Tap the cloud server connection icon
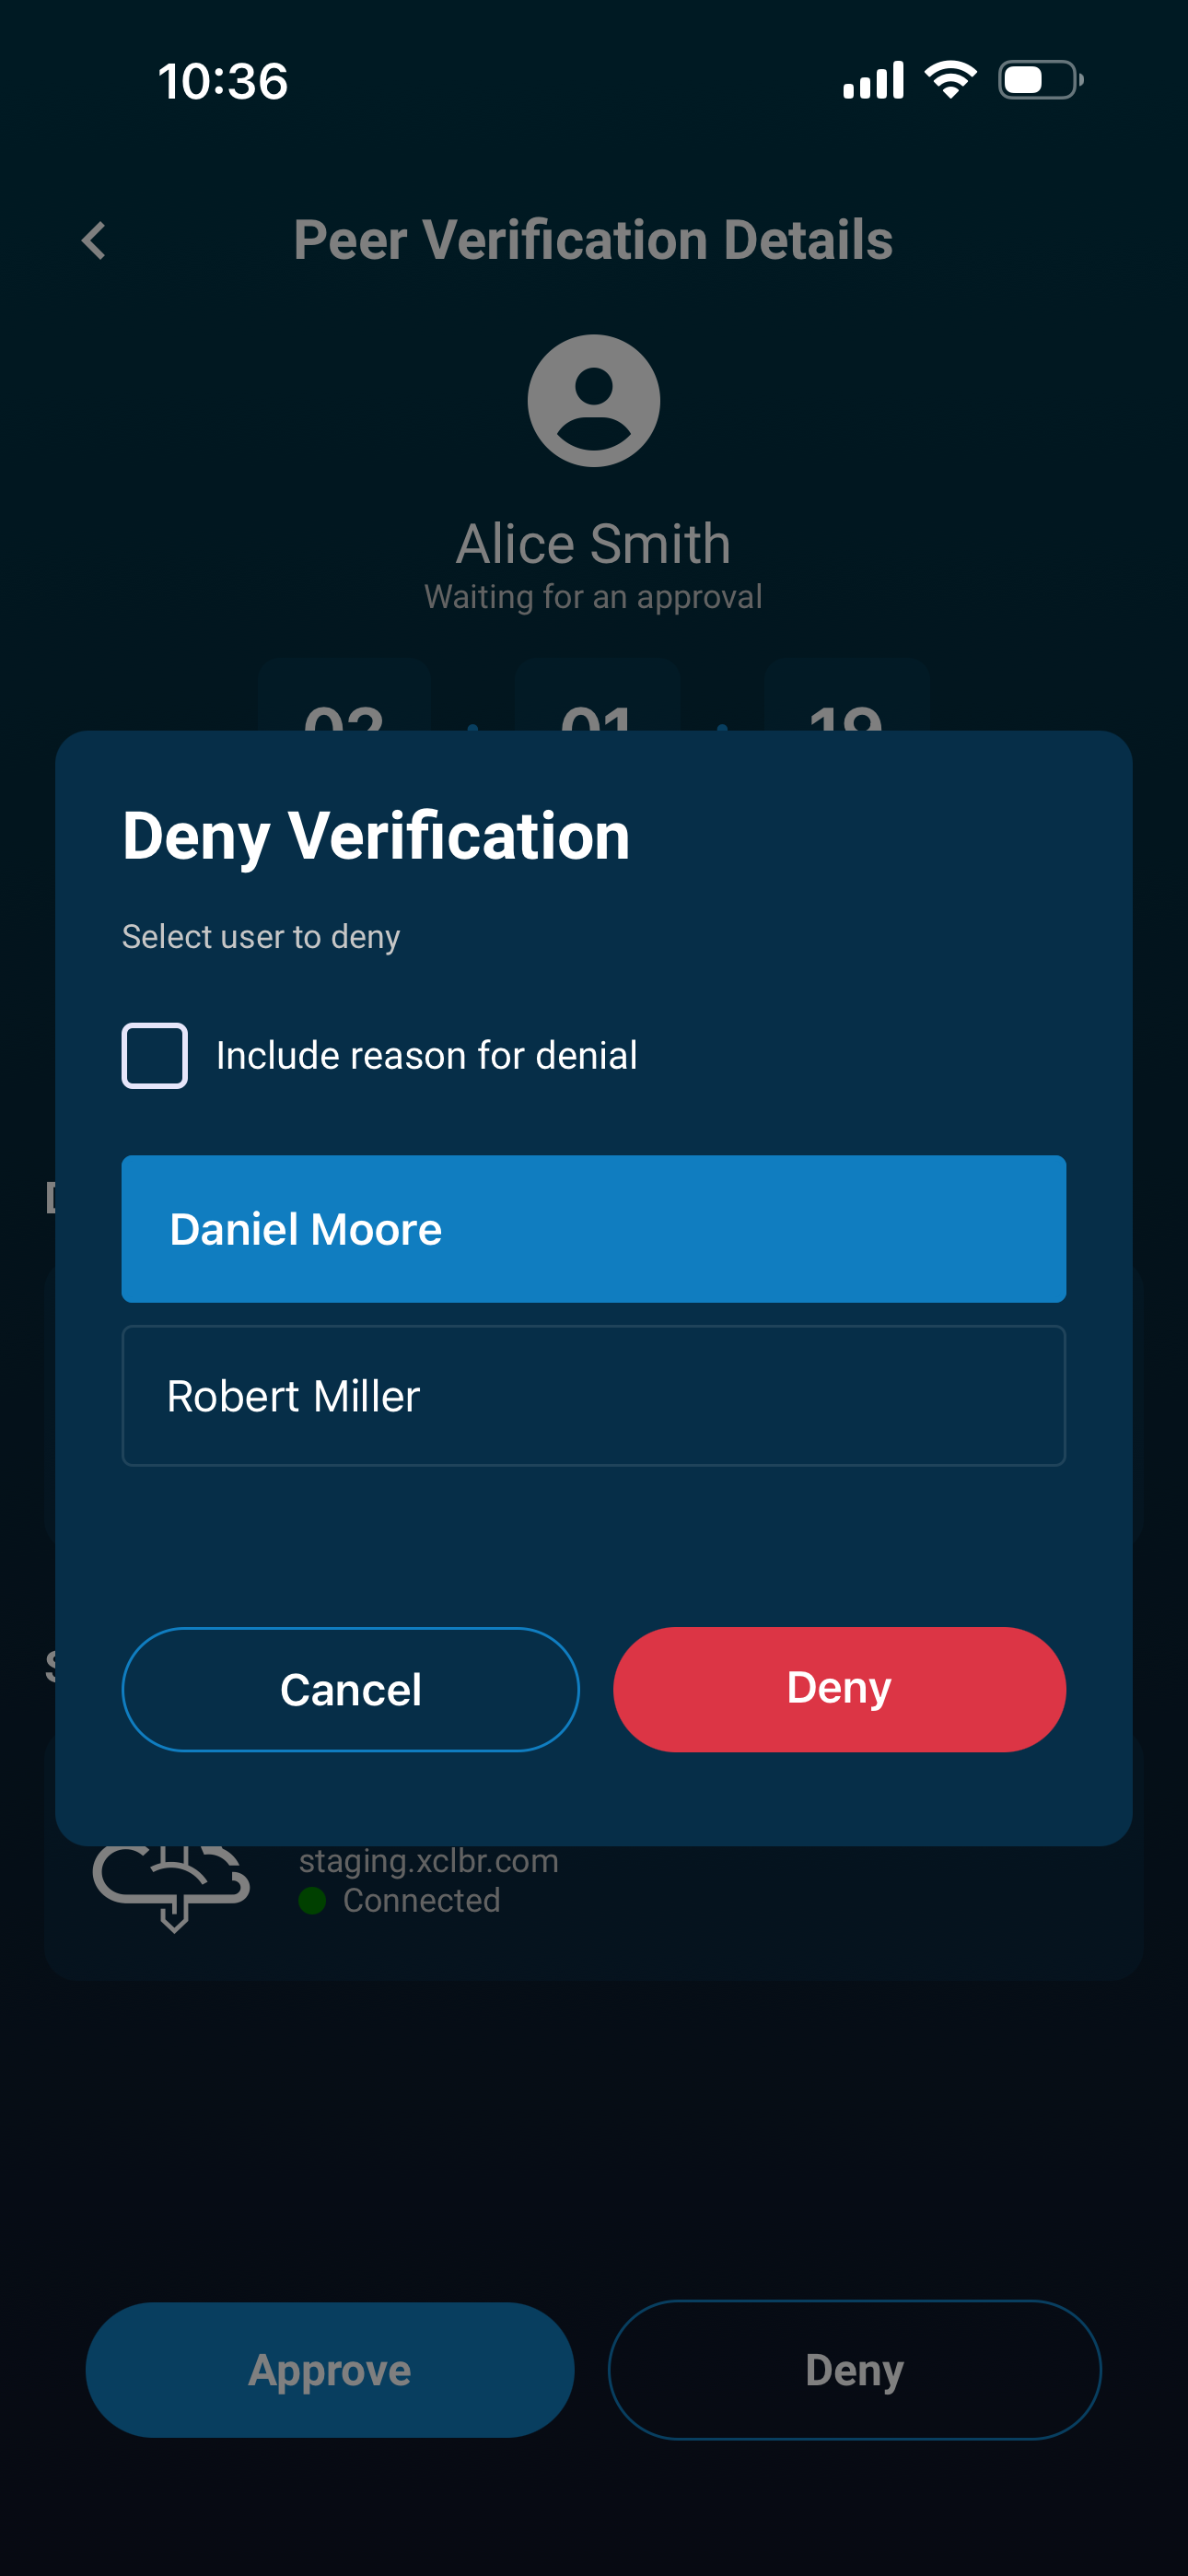This screenshot has width=1188, height=2576. pos(171,1886)
